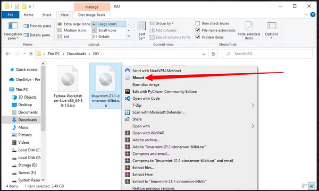
Task: Select Small icons layout
Action: pos(104,30)
